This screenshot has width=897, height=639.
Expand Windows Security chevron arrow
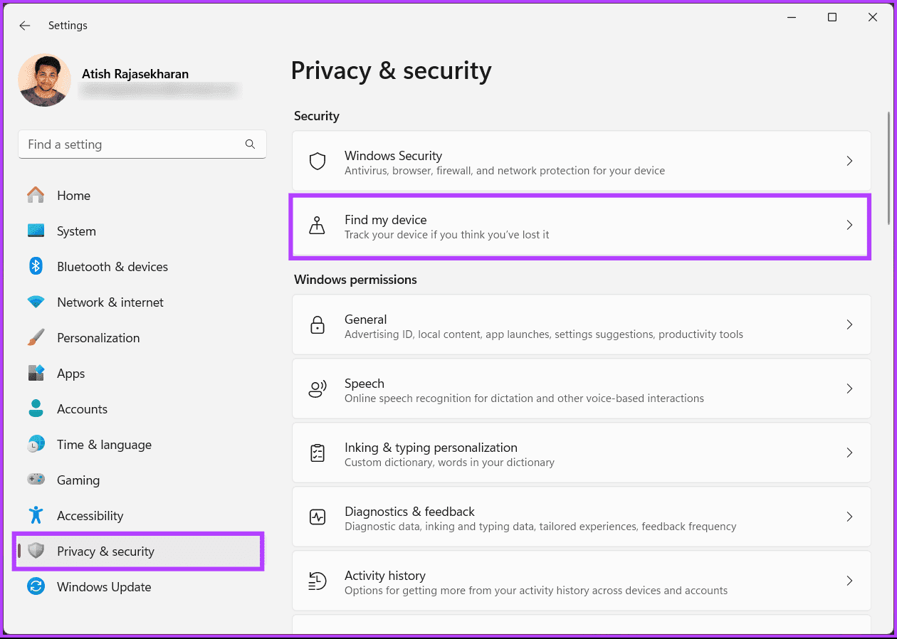click(849, 161)
